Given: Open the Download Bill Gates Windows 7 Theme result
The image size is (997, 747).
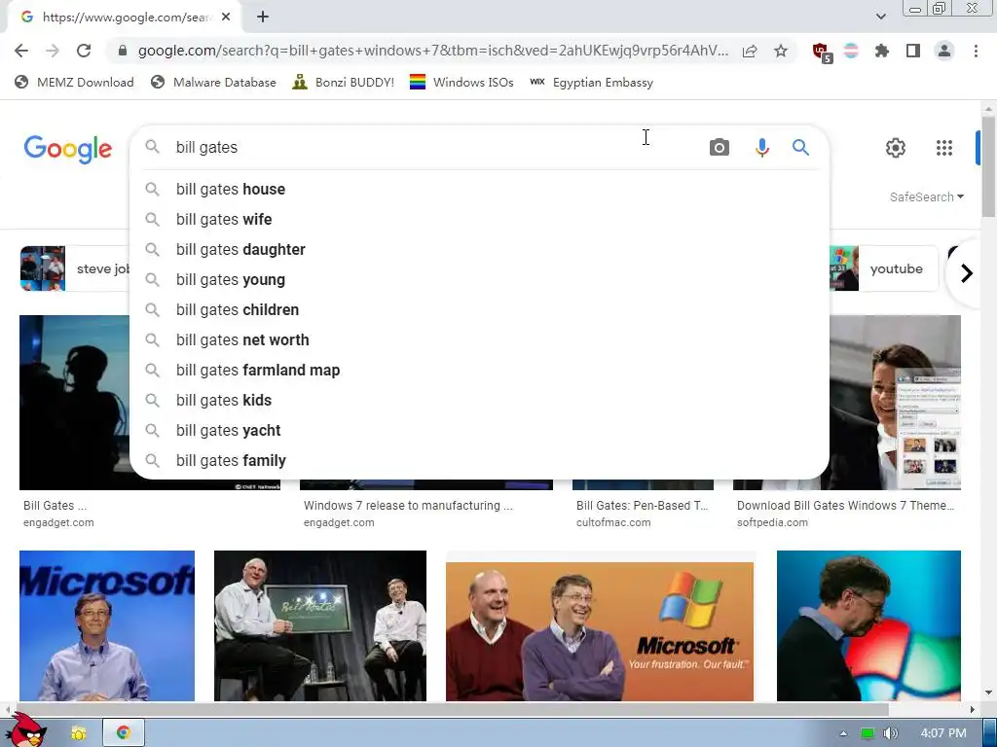Looking at the screenshot, I should pyautogui.click(x=846, y=506).
